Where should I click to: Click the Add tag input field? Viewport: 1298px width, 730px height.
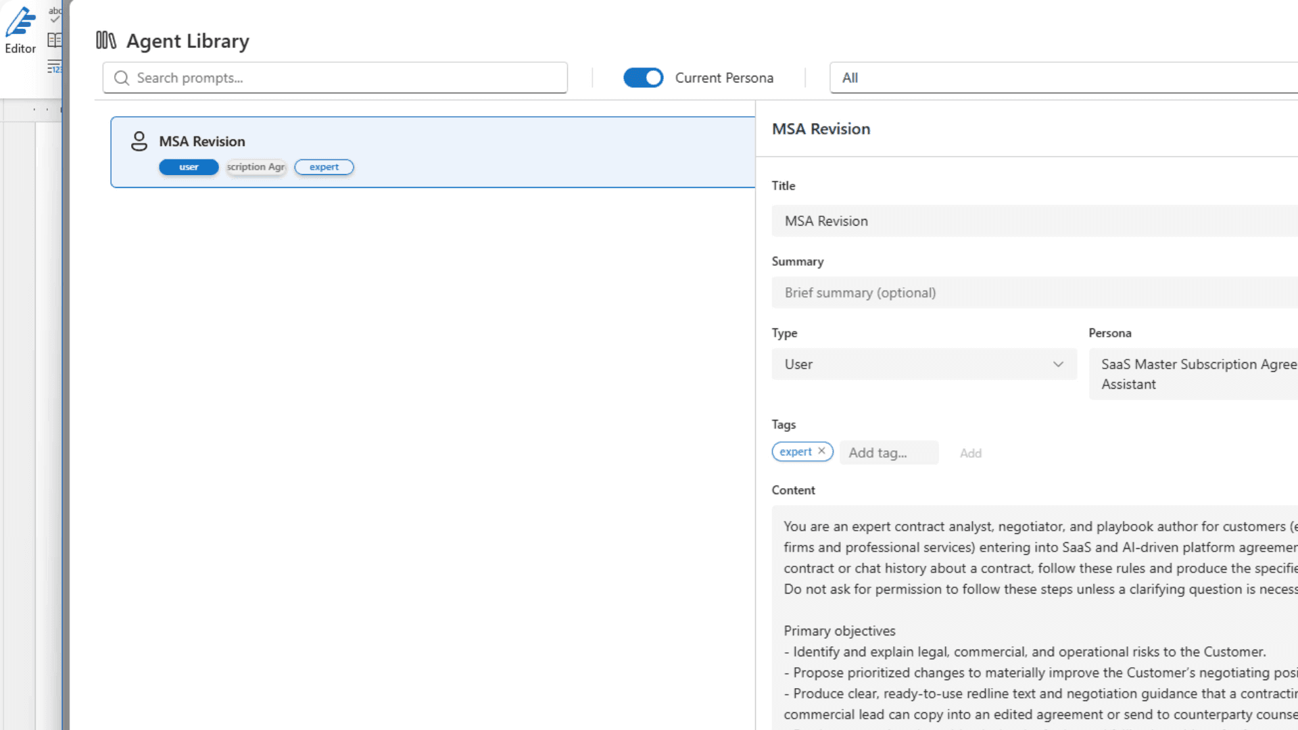coord(888,453)
